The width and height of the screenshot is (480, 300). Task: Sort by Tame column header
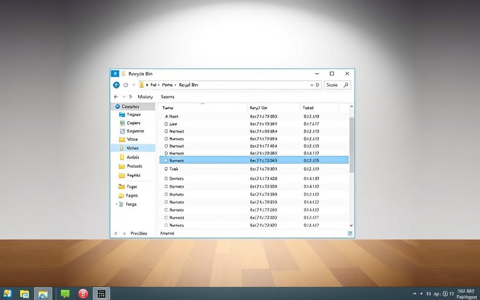click(x=168, y=108)
